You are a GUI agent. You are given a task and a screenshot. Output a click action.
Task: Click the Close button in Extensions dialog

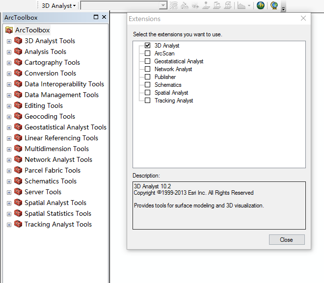[287, 239]
